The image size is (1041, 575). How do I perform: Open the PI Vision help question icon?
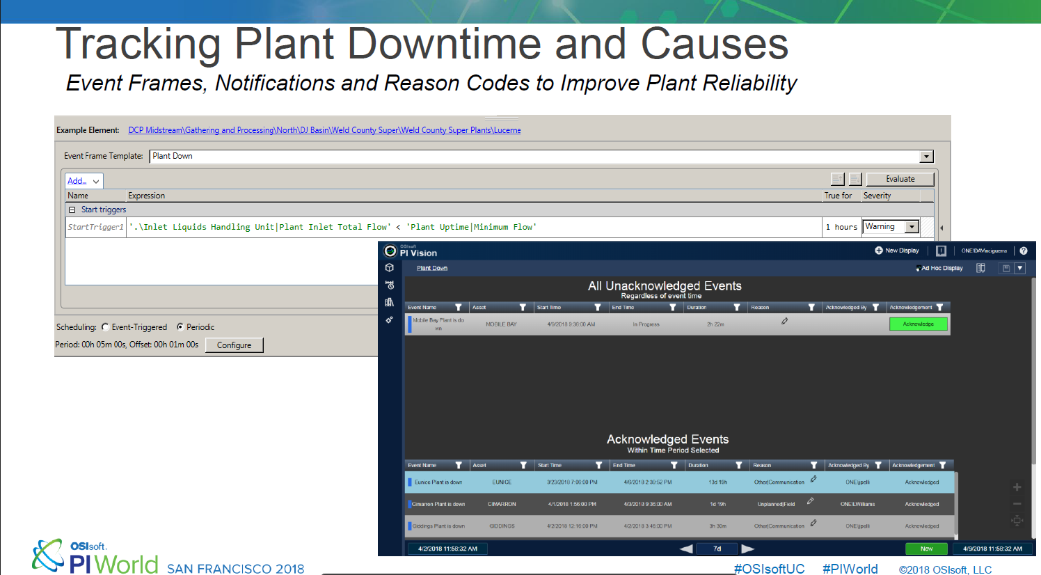(1024, 251)
